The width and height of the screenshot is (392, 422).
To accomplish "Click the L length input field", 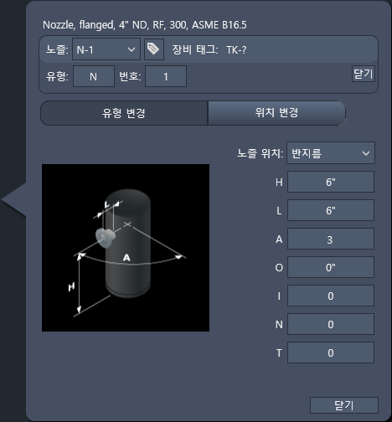I will 331,210.
